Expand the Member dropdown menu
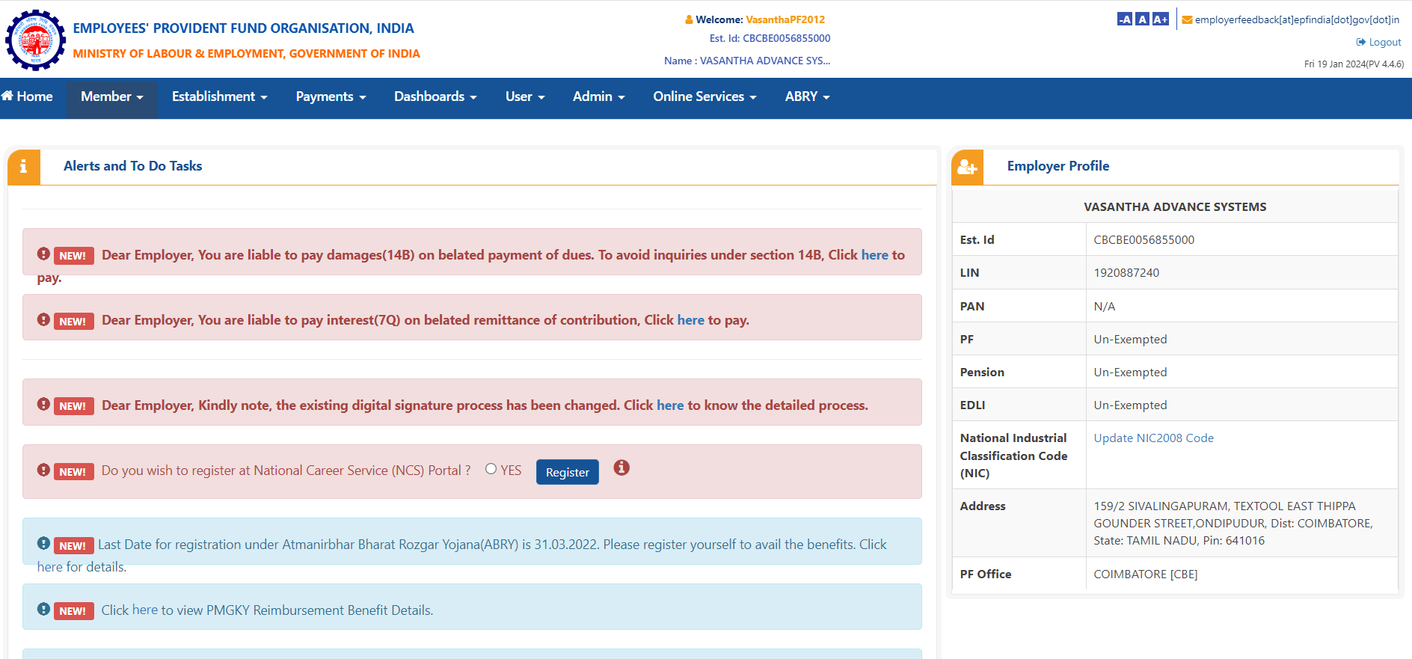 click(x=112, y=96)
